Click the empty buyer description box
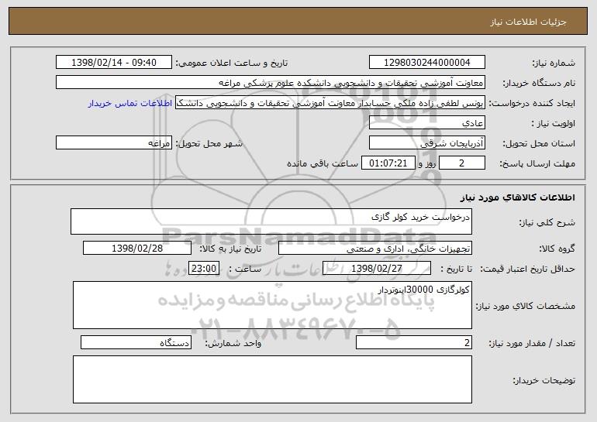 (x=272, y=379)
